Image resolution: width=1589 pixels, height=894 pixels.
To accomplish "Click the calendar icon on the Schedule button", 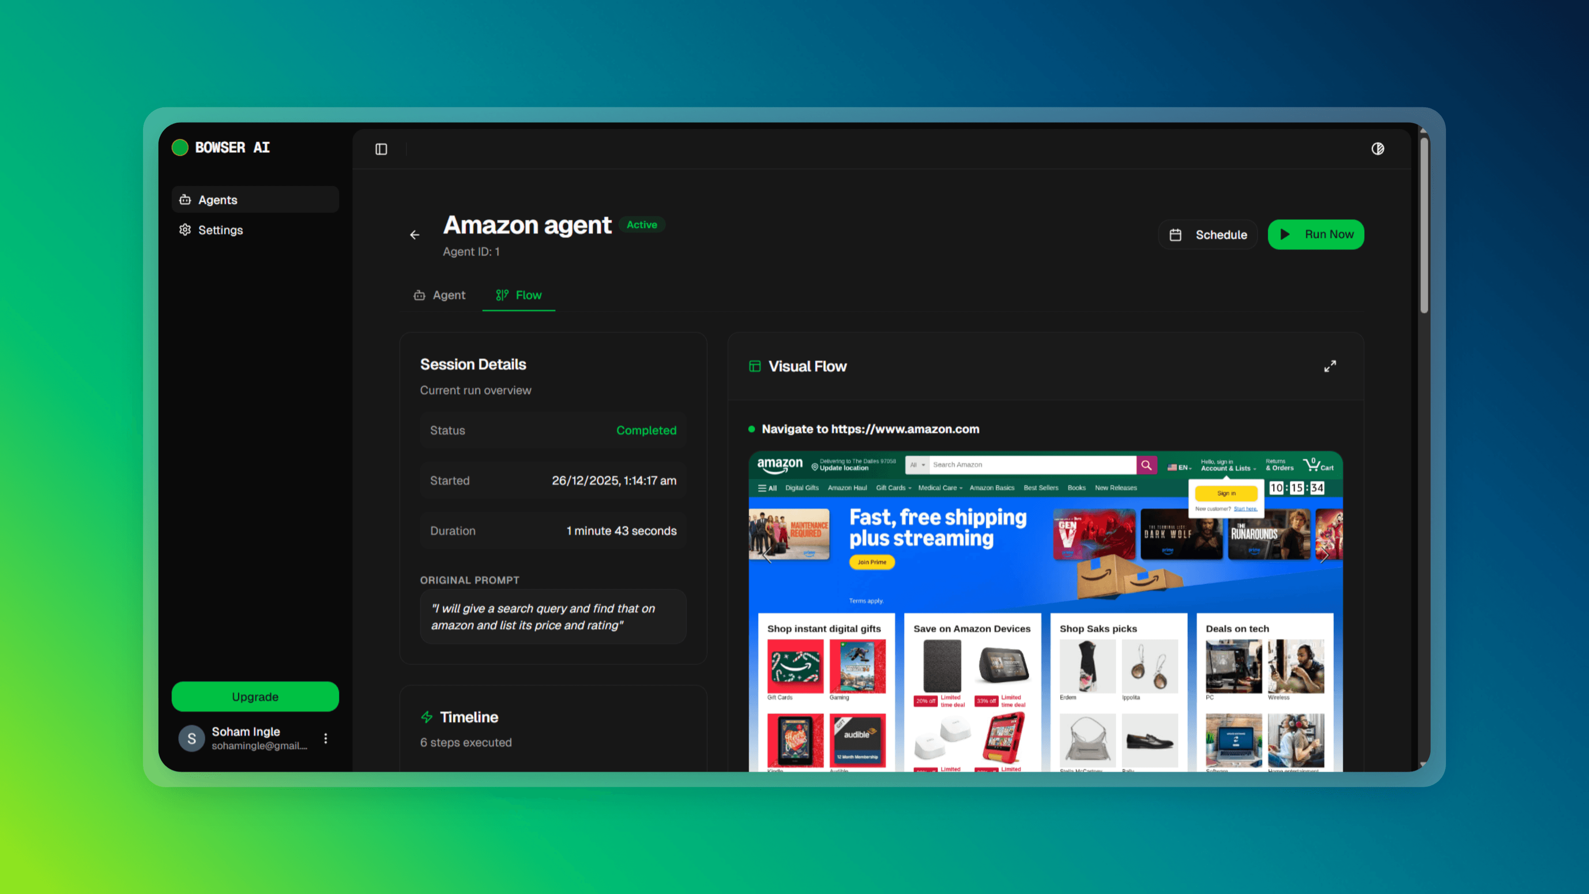I will coord(1175,234).
